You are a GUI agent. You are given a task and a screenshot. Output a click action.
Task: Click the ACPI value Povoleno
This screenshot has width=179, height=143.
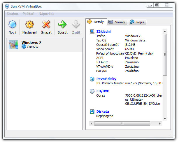(131, 58)
